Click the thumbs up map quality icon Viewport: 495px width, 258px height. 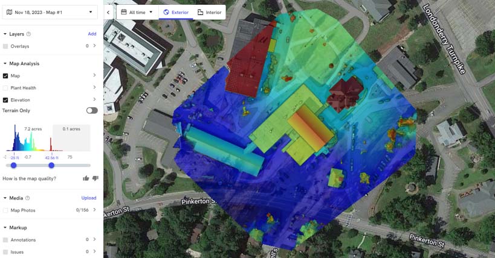coord(86,178)
